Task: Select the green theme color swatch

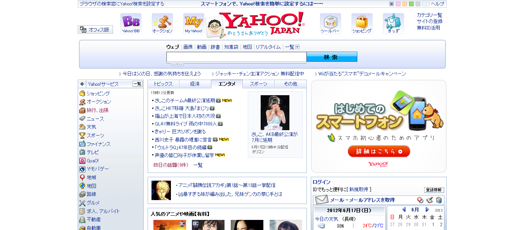Action: tap(411, 4)
